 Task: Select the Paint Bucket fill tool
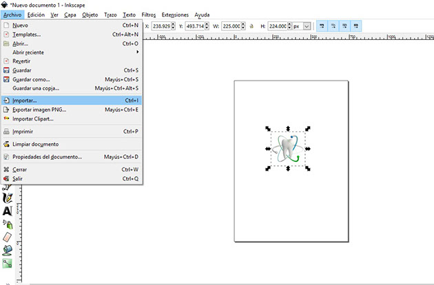[x=8, y=250]
